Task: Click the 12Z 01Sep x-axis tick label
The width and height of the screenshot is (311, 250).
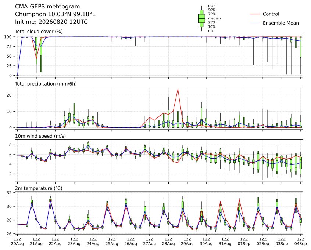Action: 244,242
